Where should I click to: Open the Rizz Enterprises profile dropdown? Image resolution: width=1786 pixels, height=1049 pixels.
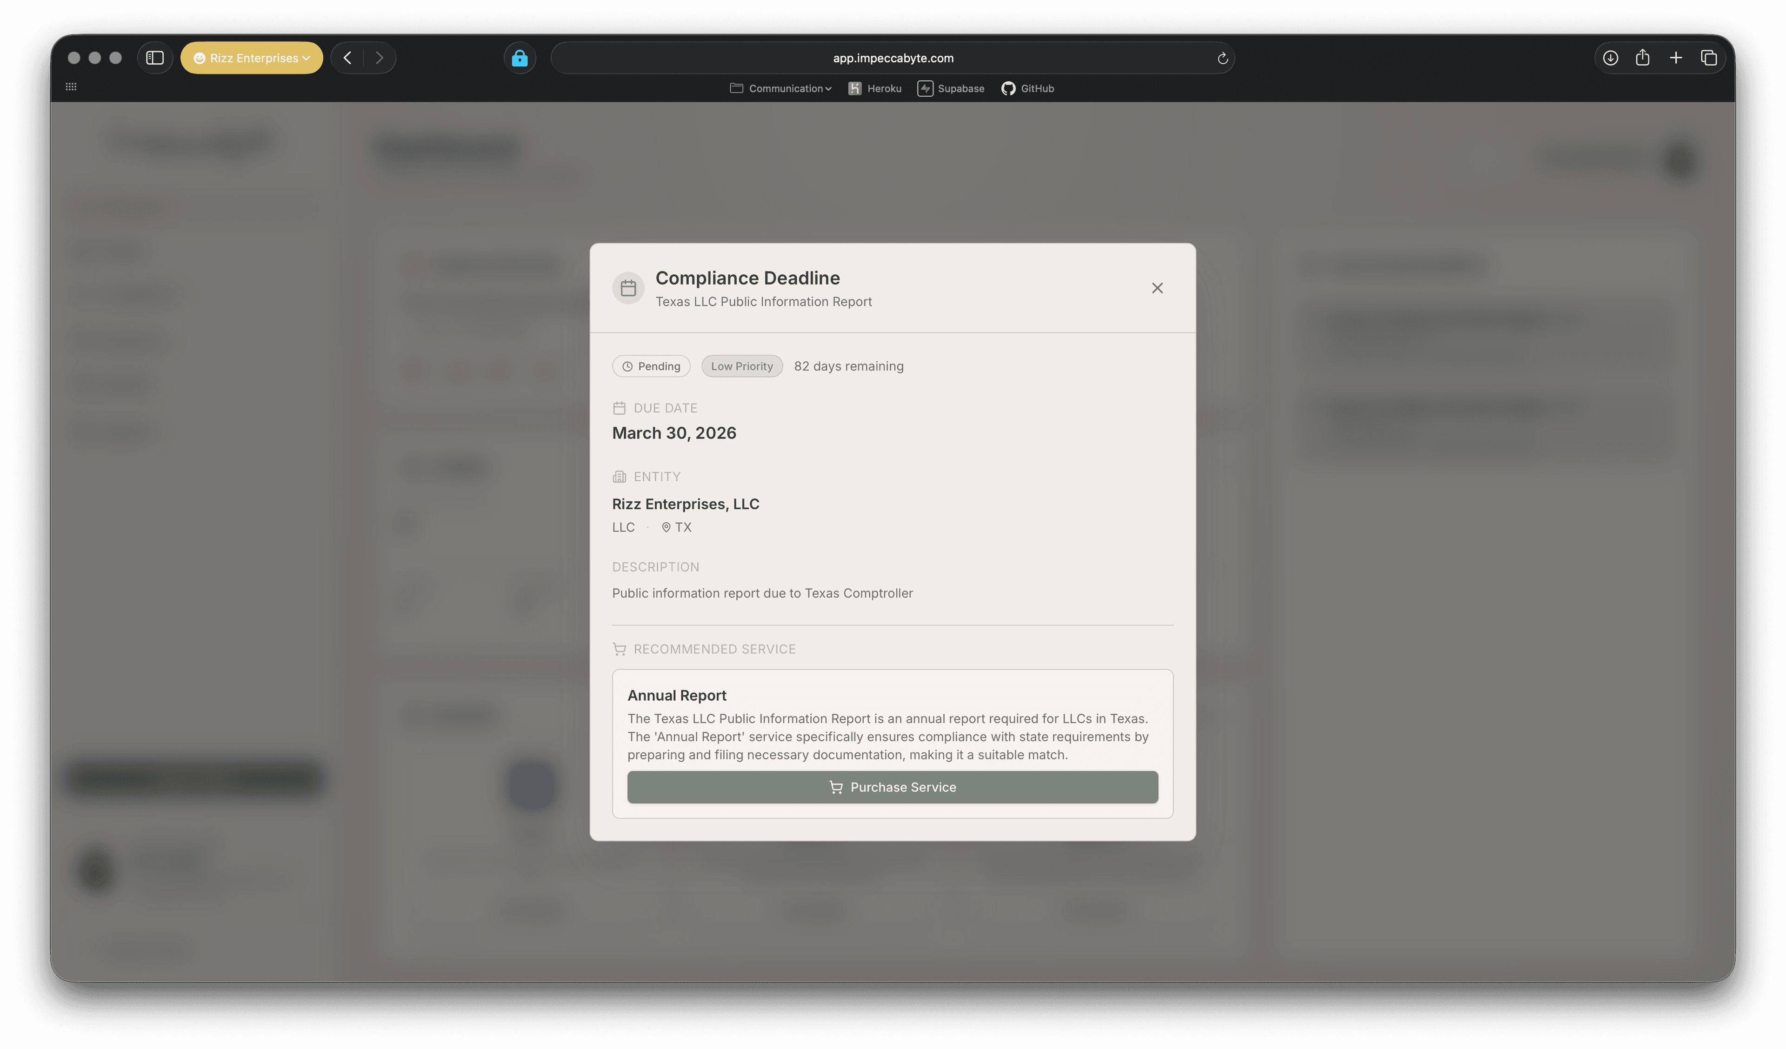point(252,58)
